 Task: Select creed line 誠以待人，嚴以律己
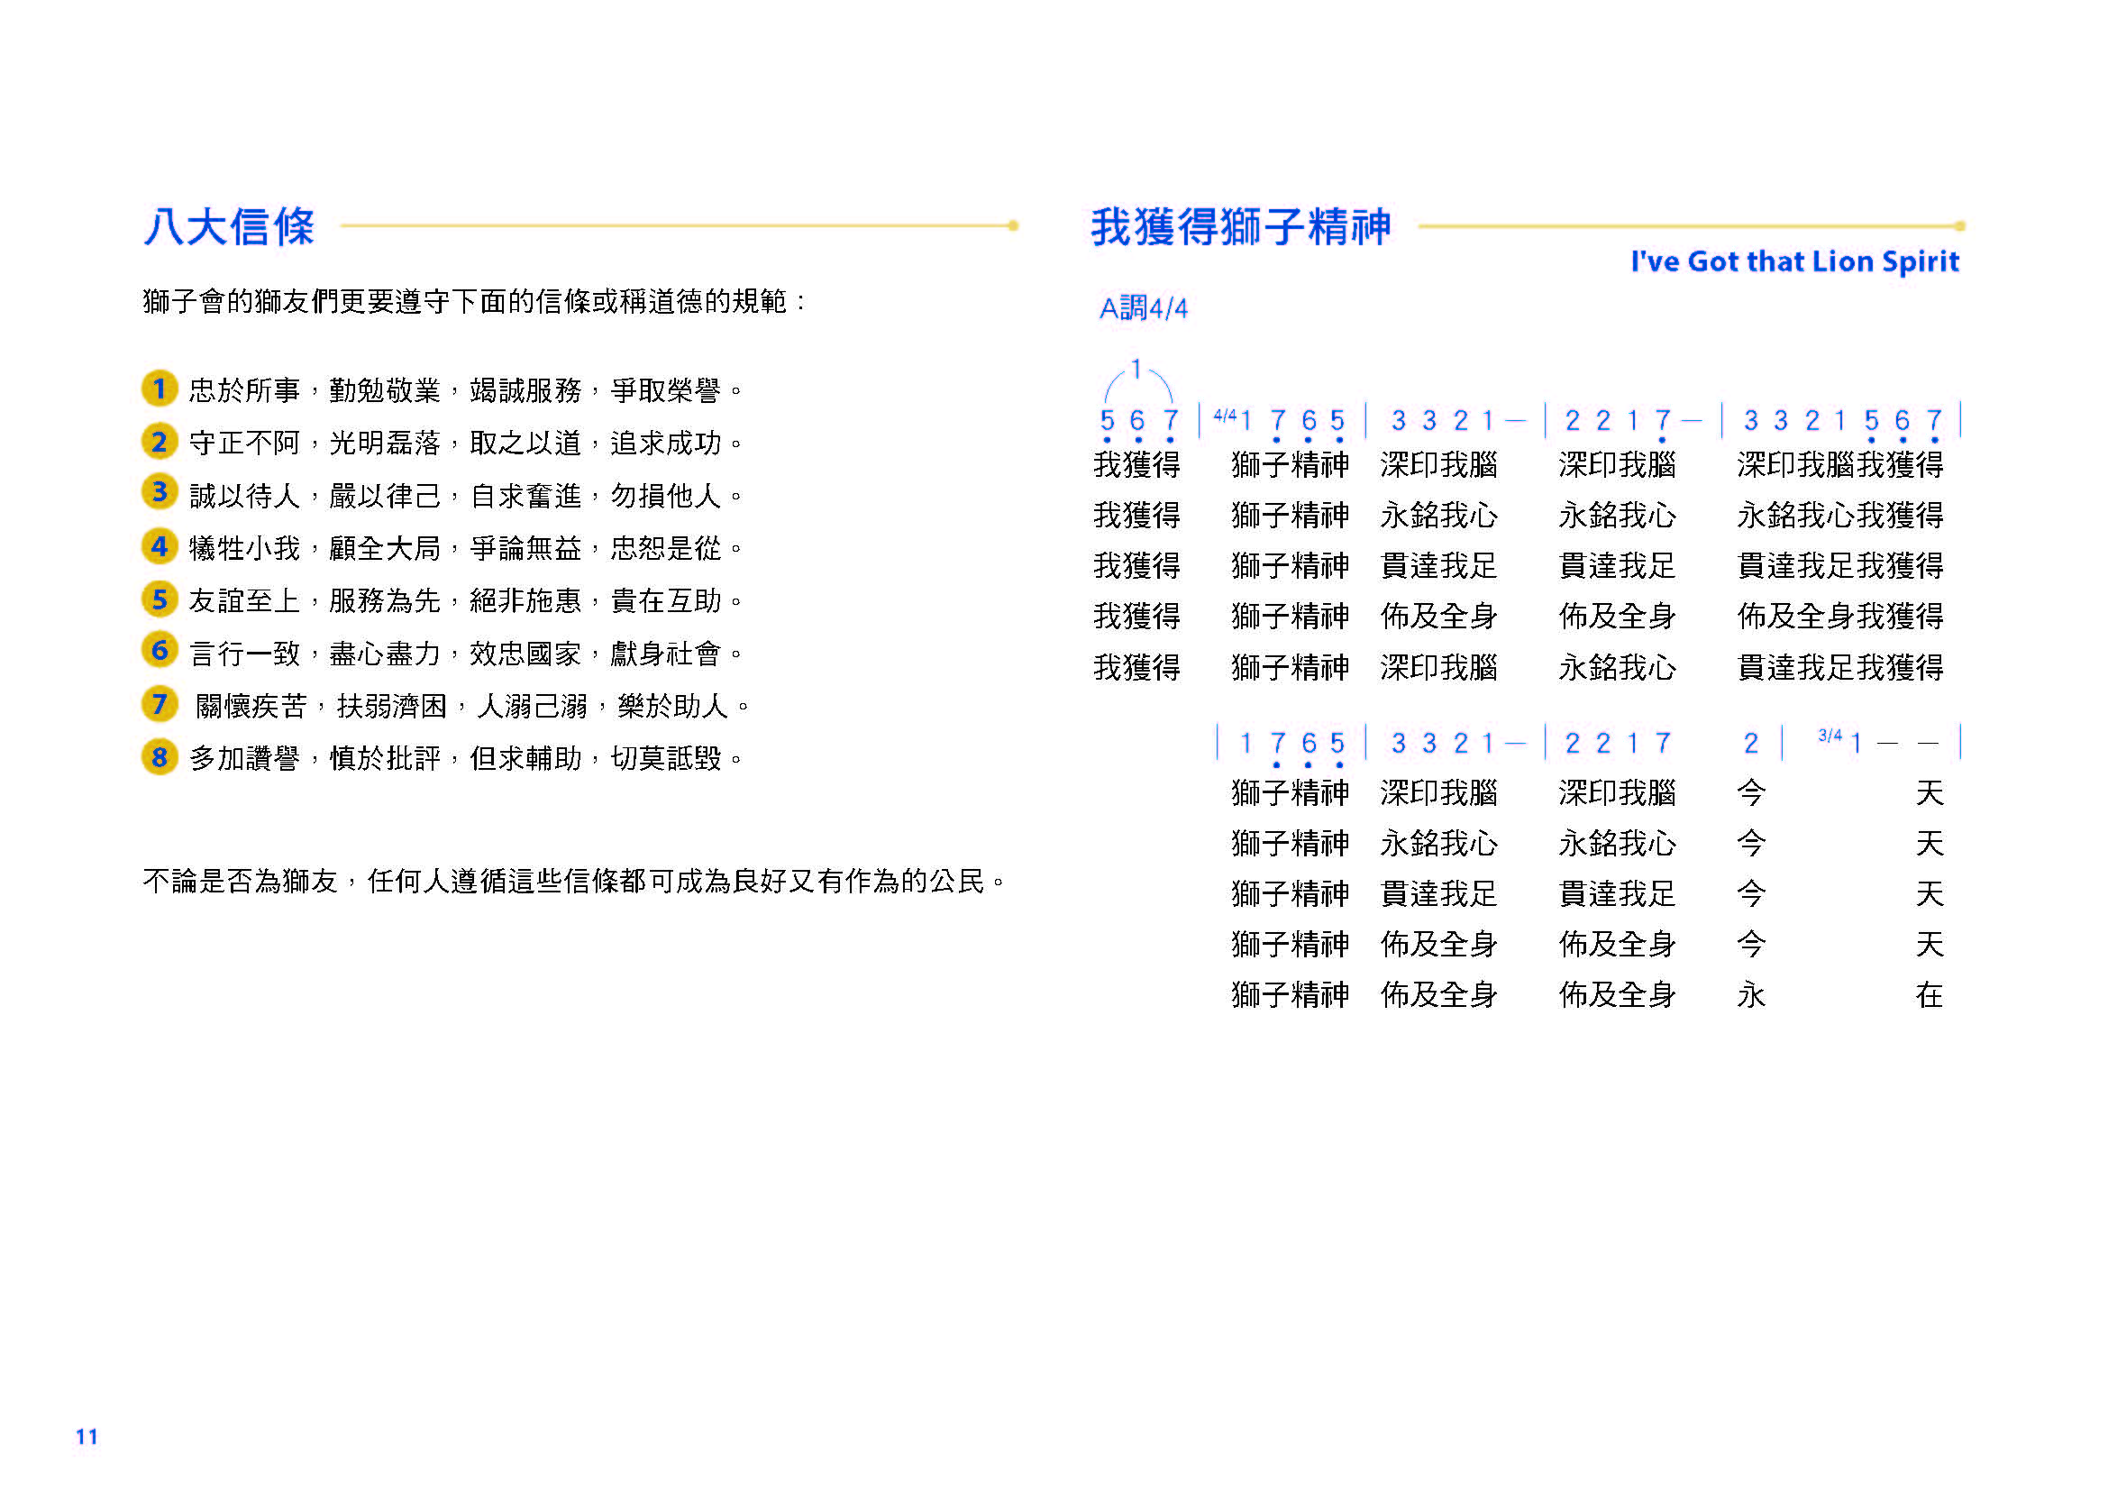(x=465, y=496)
